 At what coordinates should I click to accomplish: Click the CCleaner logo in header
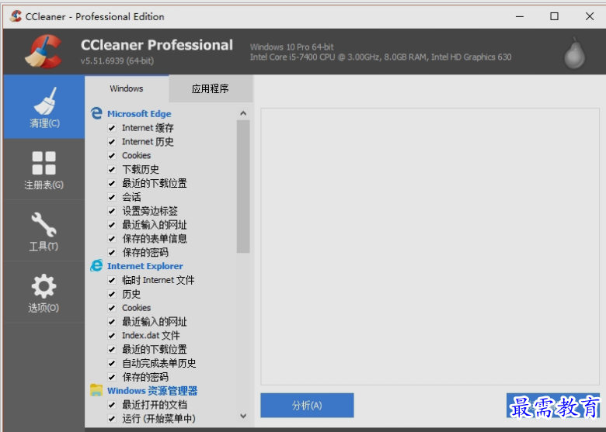point(44,52)
